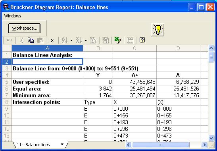Select row 5 header
Image resolution: width=217 pixels, height=151 pixels.
[7, 82]
